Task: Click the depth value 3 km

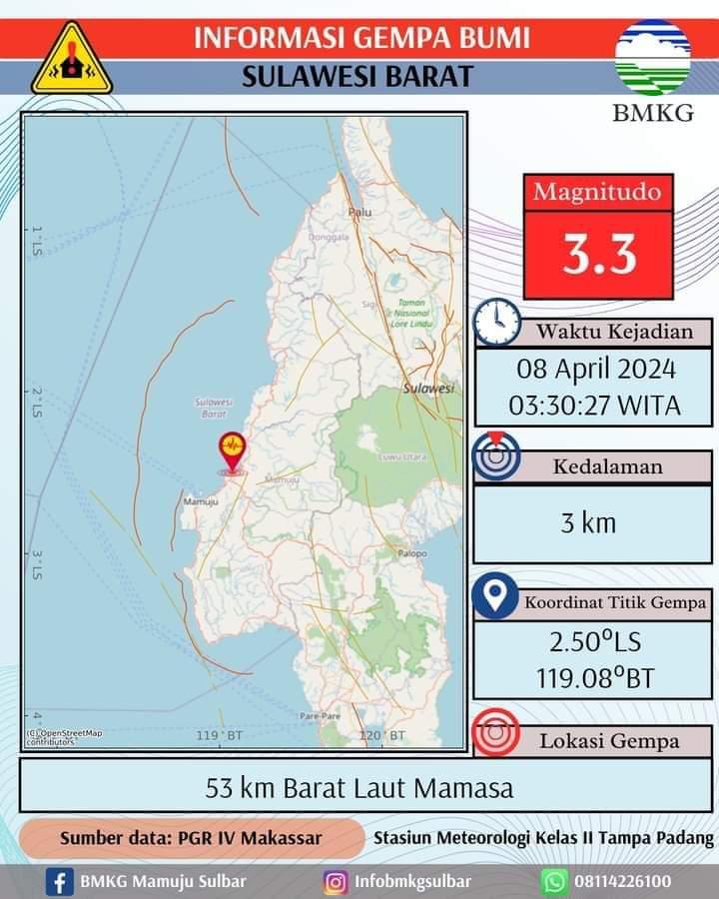Action: click(588, 522)
